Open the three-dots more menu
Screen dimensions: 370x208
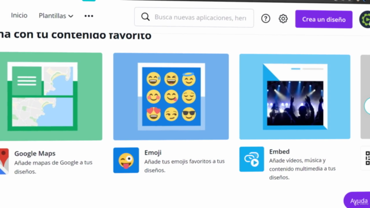(x=88, y=16)
